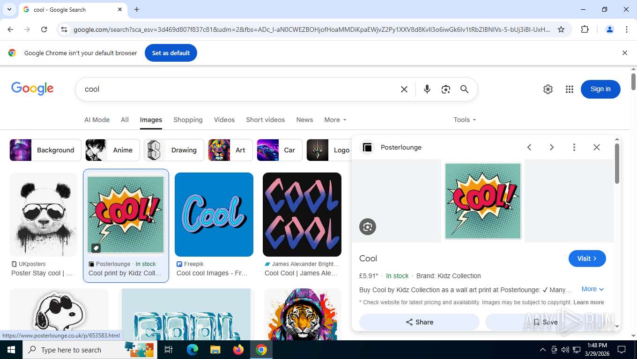
Task: Show next image in preview panel
Action: [x=552, y=147]
